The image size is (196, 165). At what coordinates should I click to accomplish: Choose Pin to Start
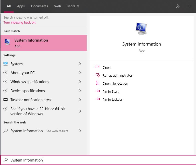(x=110, y=91)
